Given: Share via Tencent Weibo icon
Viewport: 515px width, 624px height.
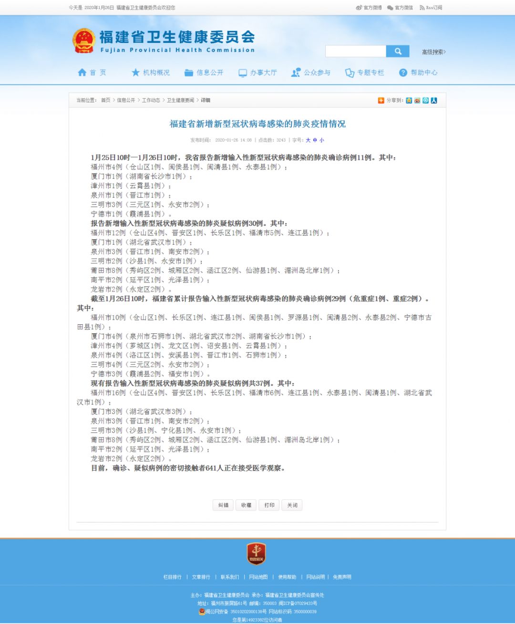Looking at the screenshot, I should 426,101.
